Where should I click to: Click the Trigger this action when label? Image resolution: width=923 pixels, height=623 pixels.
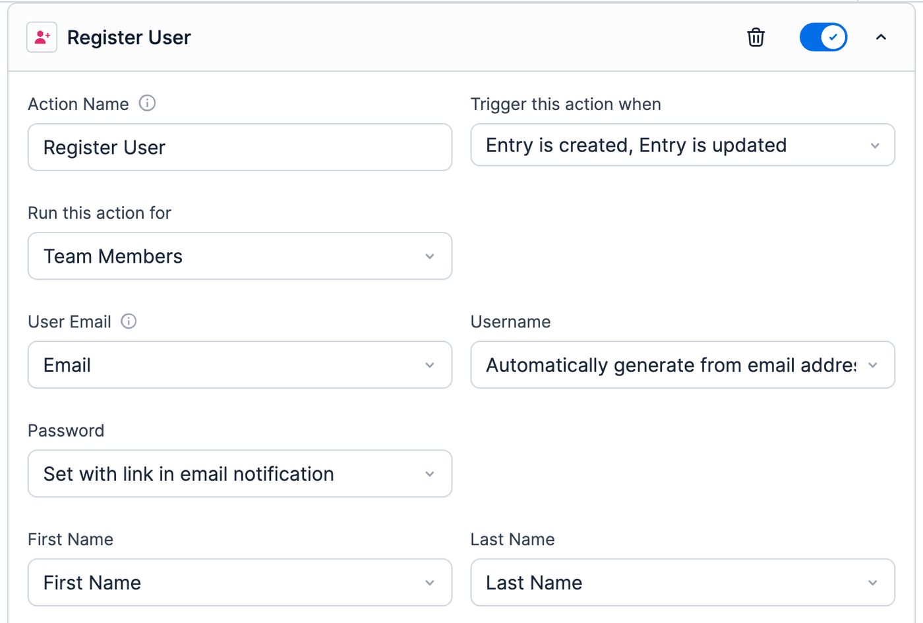coord(566,104)
